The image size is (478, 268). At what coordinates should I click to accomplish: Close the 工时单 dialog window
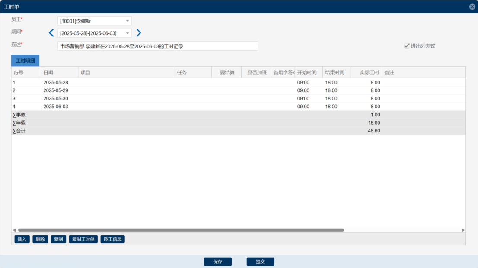472,6
